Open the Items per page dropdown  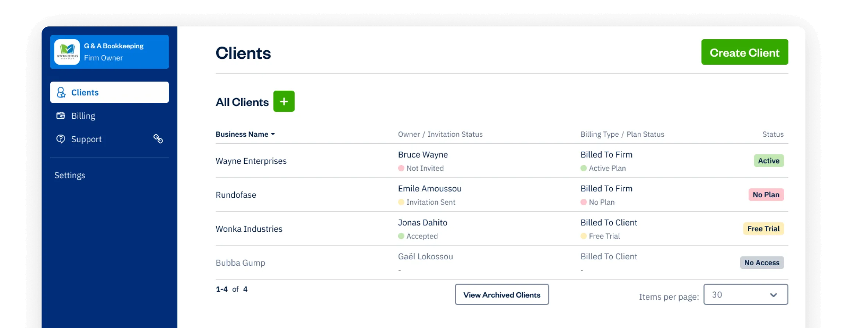coord(746,295)
